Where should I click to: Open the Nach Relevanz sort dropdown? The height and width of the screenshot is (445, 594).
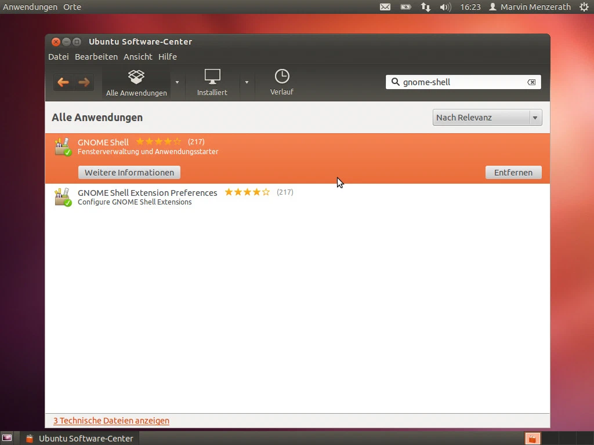pyautogui.click(x=487, y=117)
